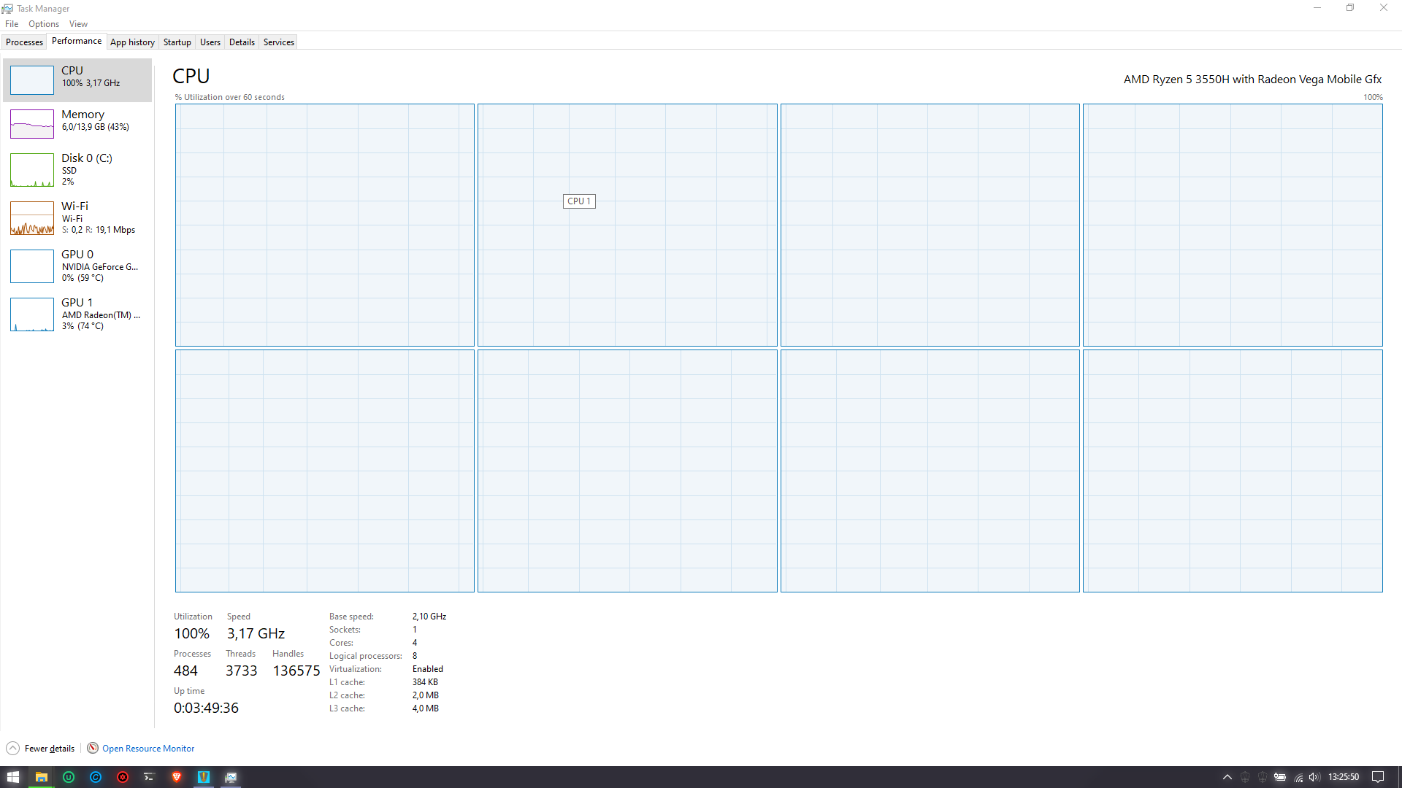Click the Fewer details button
The image size is (1402, 788).
40,748
